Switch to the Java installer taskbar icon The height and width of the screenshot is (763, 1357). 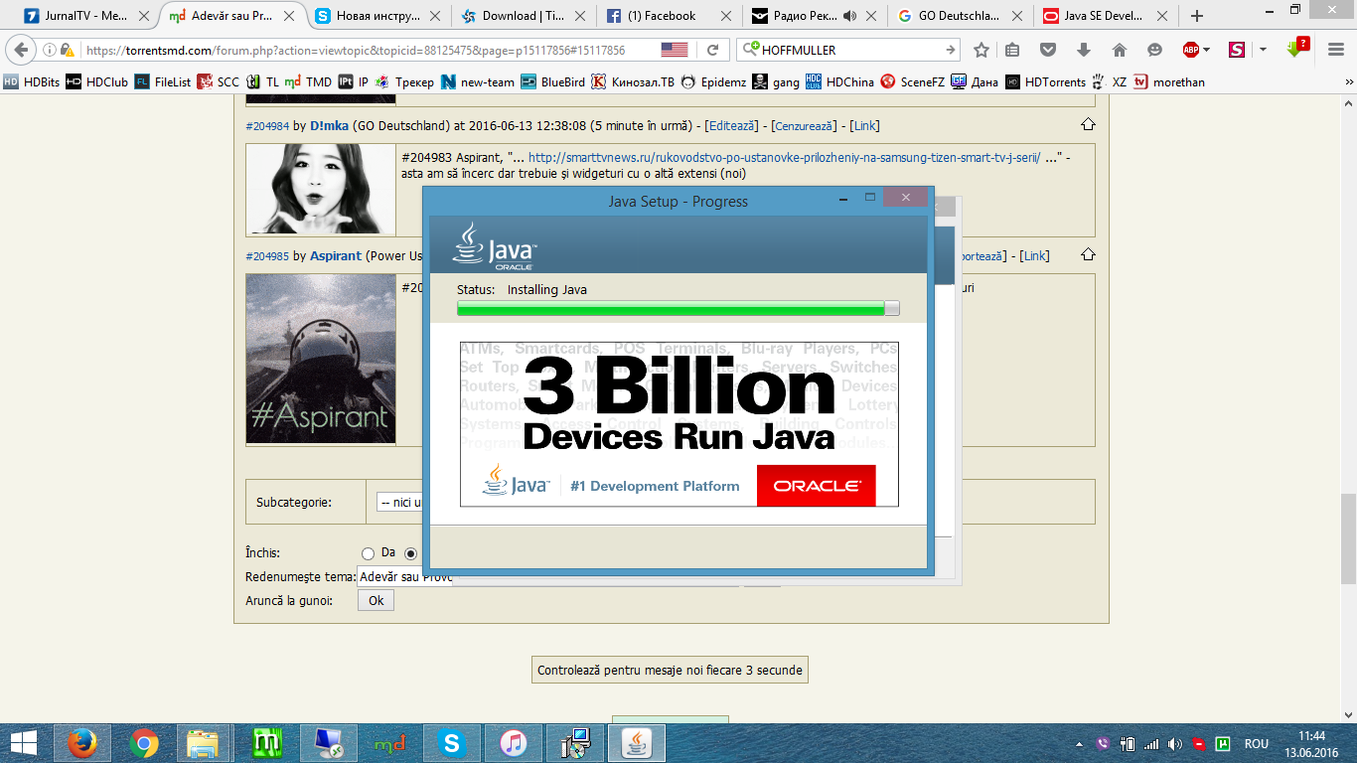click(638, 743)
